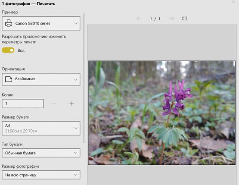Open the Canon G3010 series printer dropdown
Image resolution: width=239 pixels, height=185 pixels.
[41, 23]
